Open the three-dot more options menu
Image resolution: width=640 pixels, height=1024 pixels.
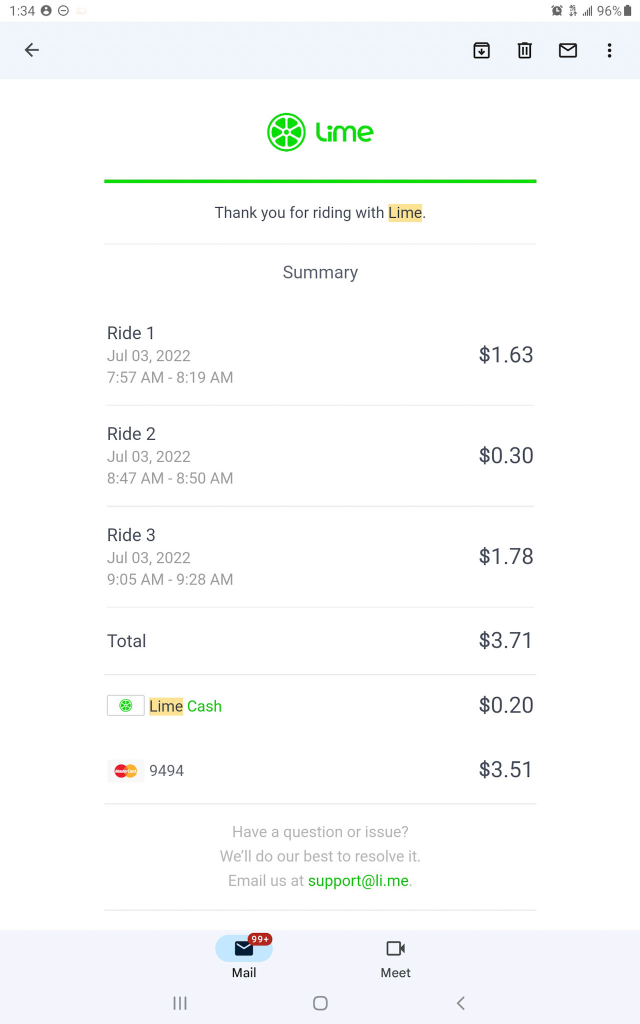pyautogui.click(x=609, y=50)
